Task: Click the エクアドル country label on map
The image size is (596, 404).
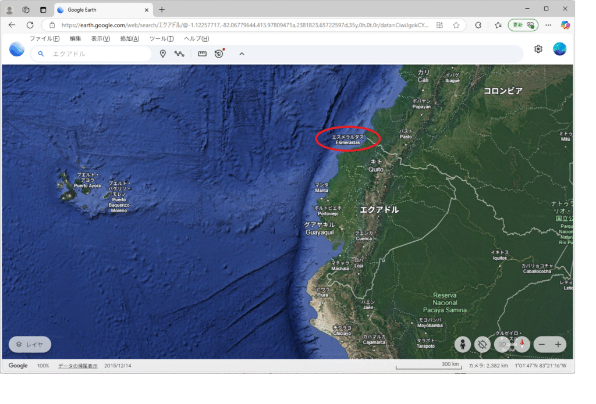Action: pos(379,210)
